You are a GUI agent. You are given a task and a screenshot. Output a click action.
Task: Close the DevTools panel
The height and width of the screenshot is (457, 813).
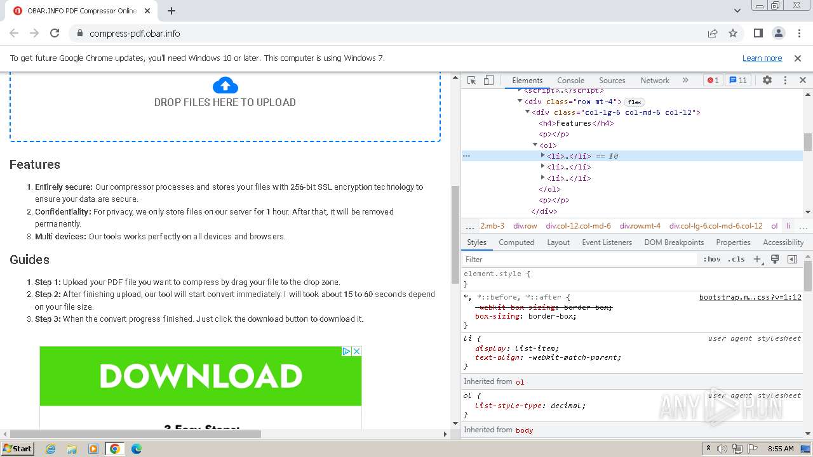[802, 81]
